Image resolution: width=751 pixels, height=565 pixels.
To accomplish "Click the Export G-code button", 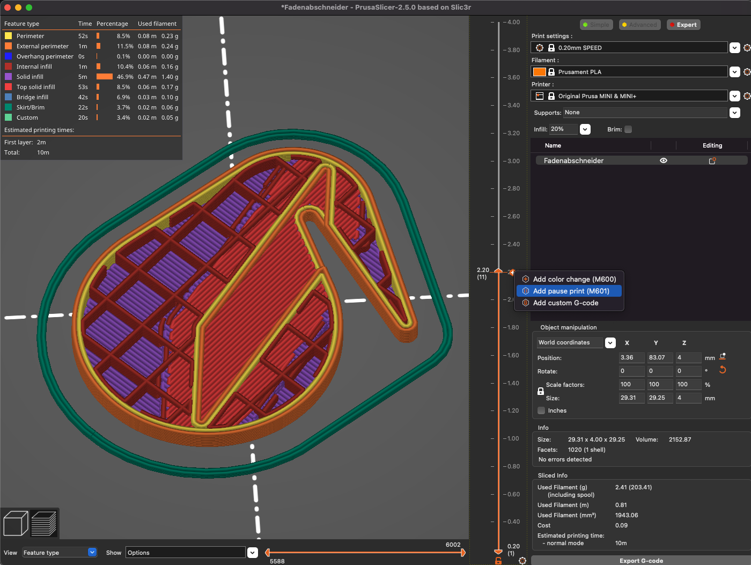I will pos(642,560).
